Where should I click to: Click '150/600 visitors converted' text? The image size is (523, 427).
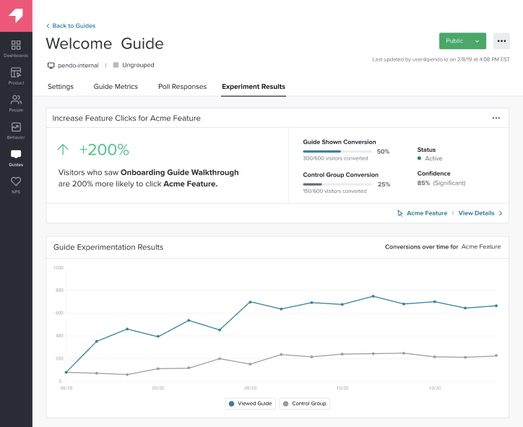click(334, 191)
